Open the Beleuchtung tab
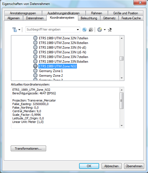This screenshot has width=148, height=173. [89, 18]
